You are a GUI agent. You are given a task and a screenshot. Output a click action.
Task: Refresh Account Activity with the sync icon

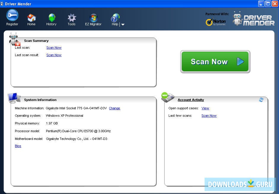[261, 100]
